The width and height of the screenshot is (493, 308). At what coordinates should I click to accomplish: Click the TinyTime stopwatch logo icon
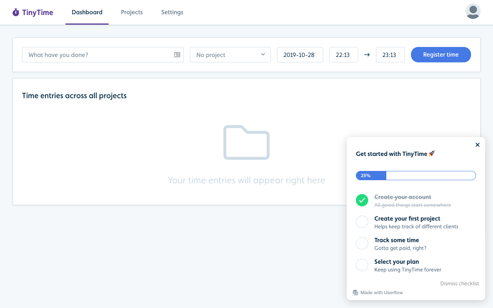point(16,12)
